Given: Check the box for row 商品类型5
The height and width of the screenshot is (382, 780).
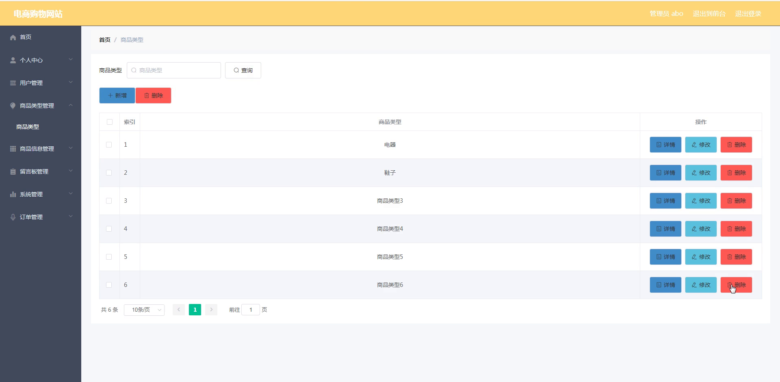Looking at the screenshot, I should (109, 257).
